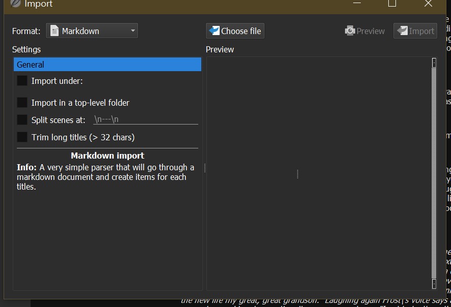Click the Import button
The width and height of the screenshot is (451, 307).
[415, 30]
